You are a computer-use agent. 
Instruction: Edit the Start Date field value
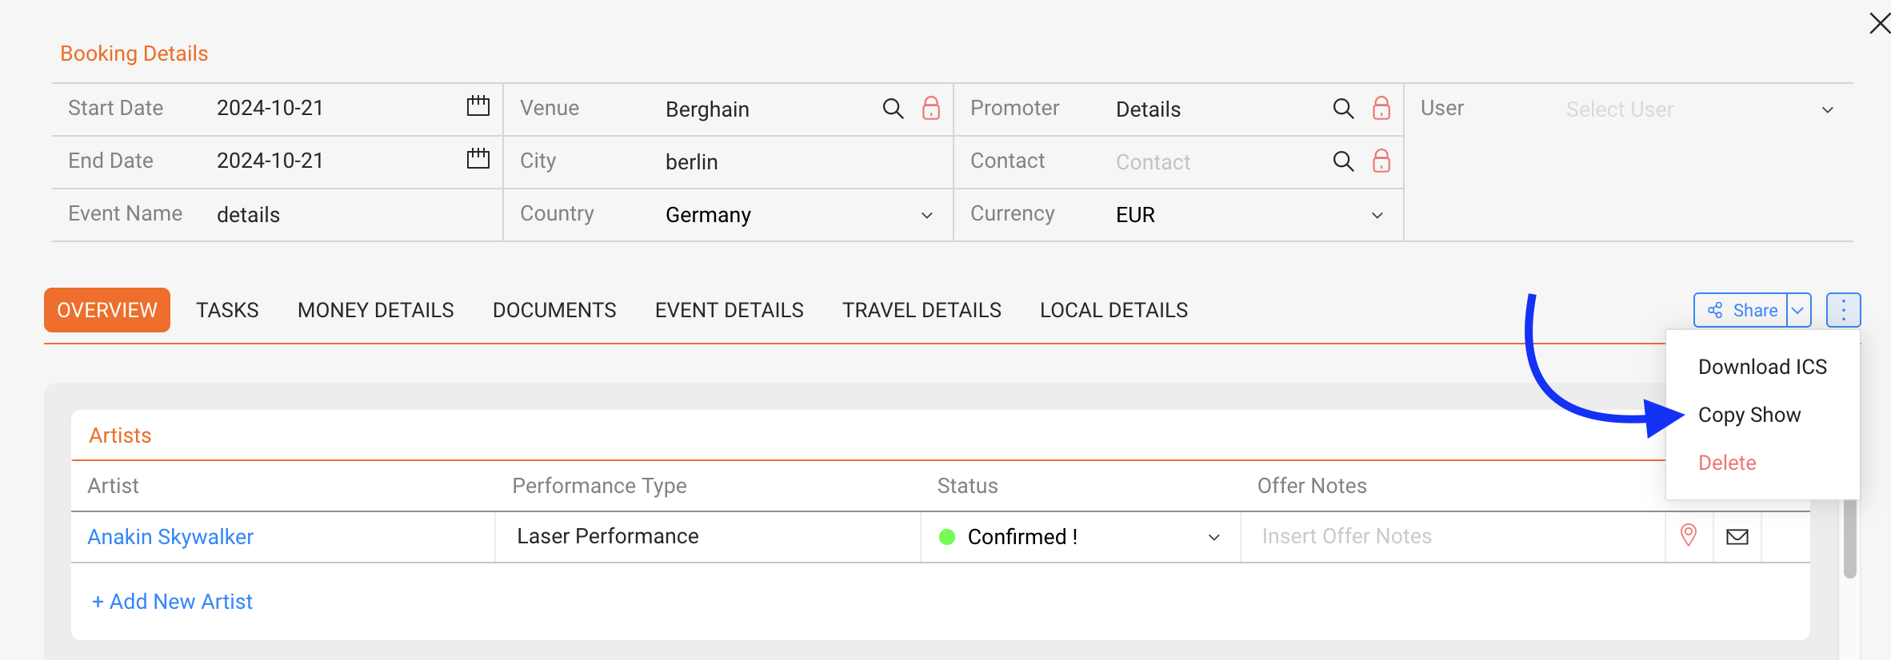(270, 108)
